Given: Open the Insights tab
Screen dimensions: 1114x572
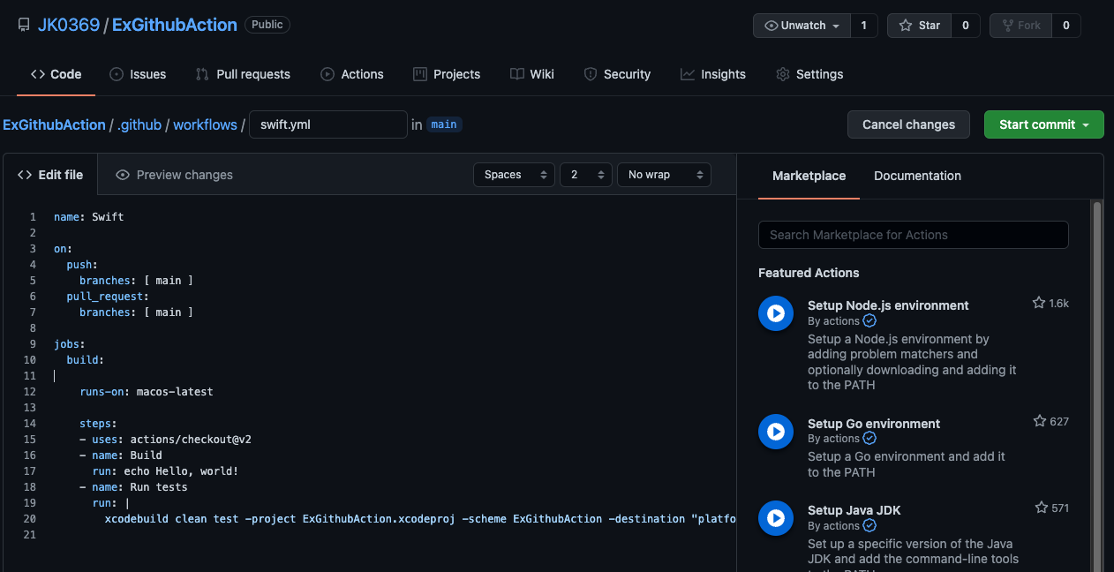Looking at the screenshot, I should [713, 74].
